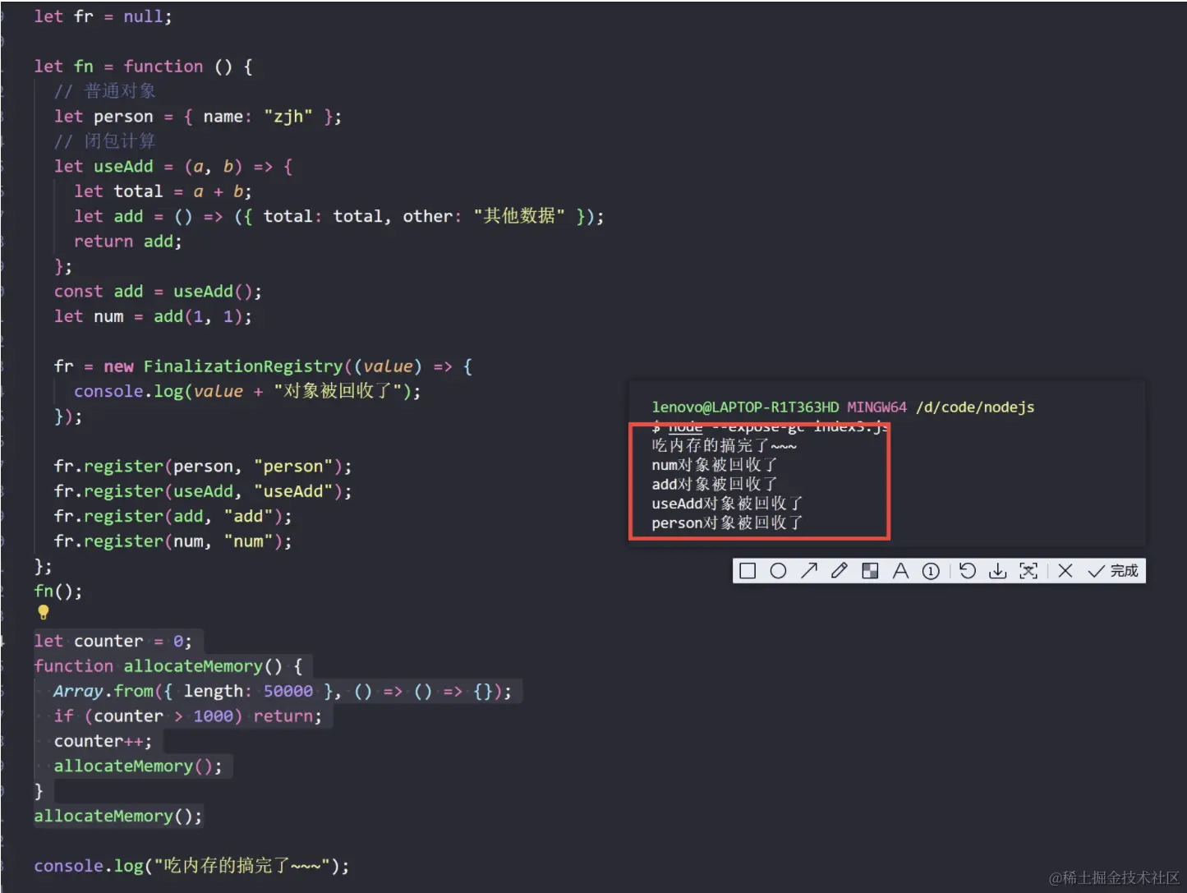Click the final console.log '吃内存的搞完了~~~' line
The height and width of the screenshot is (893, 1187).
(x=191, y=866)
